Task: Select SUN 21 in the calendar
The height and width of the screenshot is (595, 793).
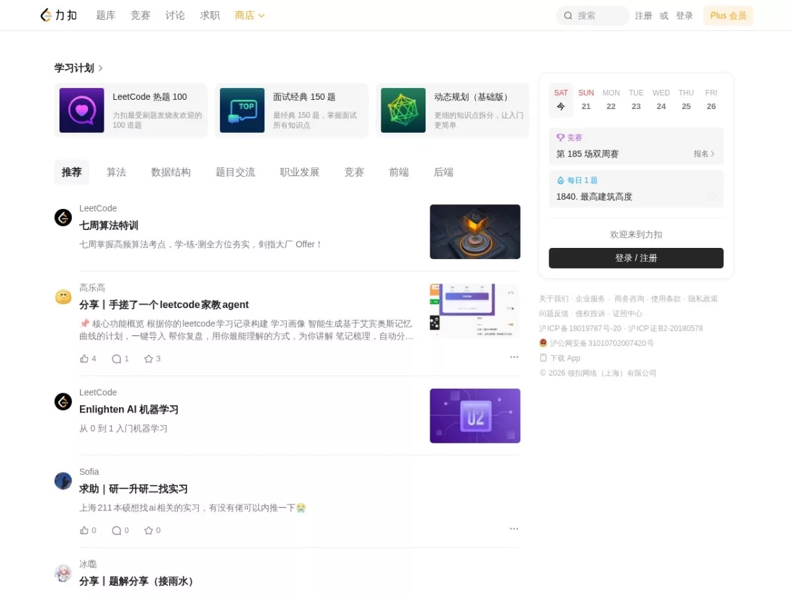Action: (586, 100)
